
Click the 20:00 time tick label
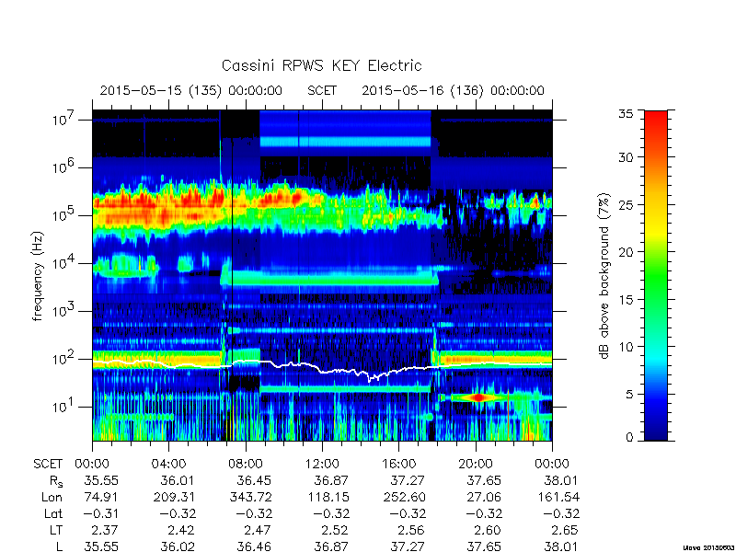pyautogui.click(x=475, y=464)
